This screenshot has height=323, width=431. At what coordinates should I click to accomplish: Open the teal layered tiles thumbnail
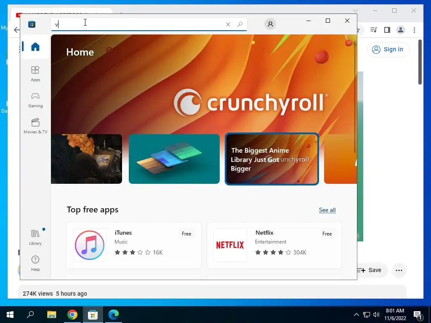174,159
